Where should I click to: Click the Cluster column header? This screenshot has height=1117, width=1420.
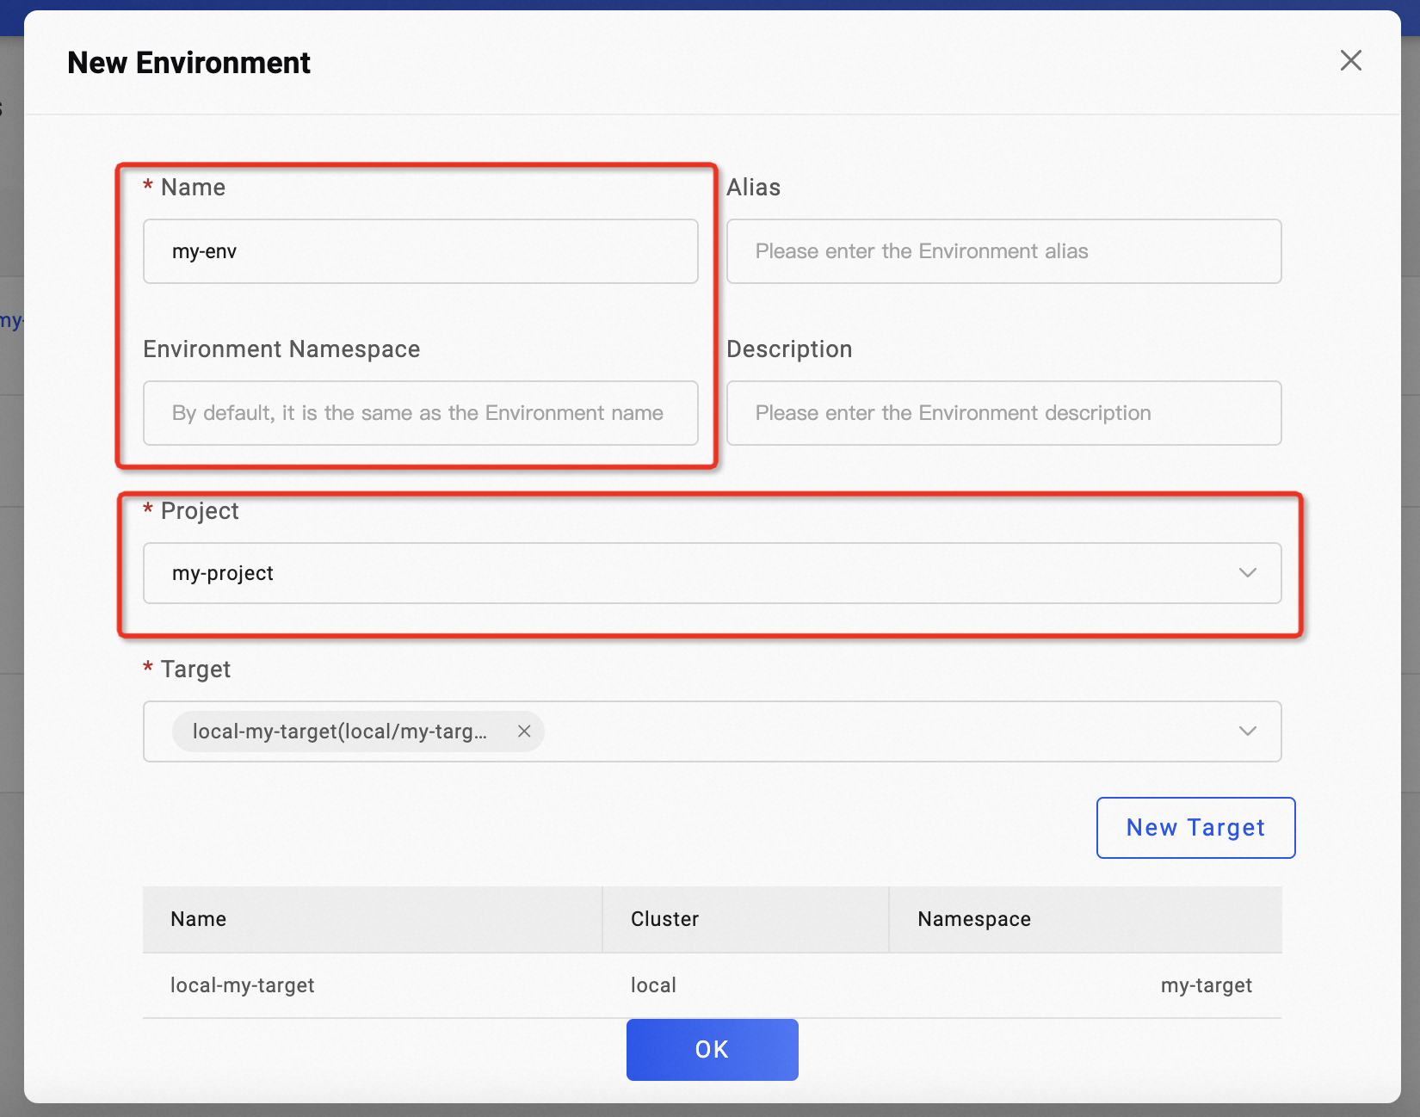click(x=664, y=919)
